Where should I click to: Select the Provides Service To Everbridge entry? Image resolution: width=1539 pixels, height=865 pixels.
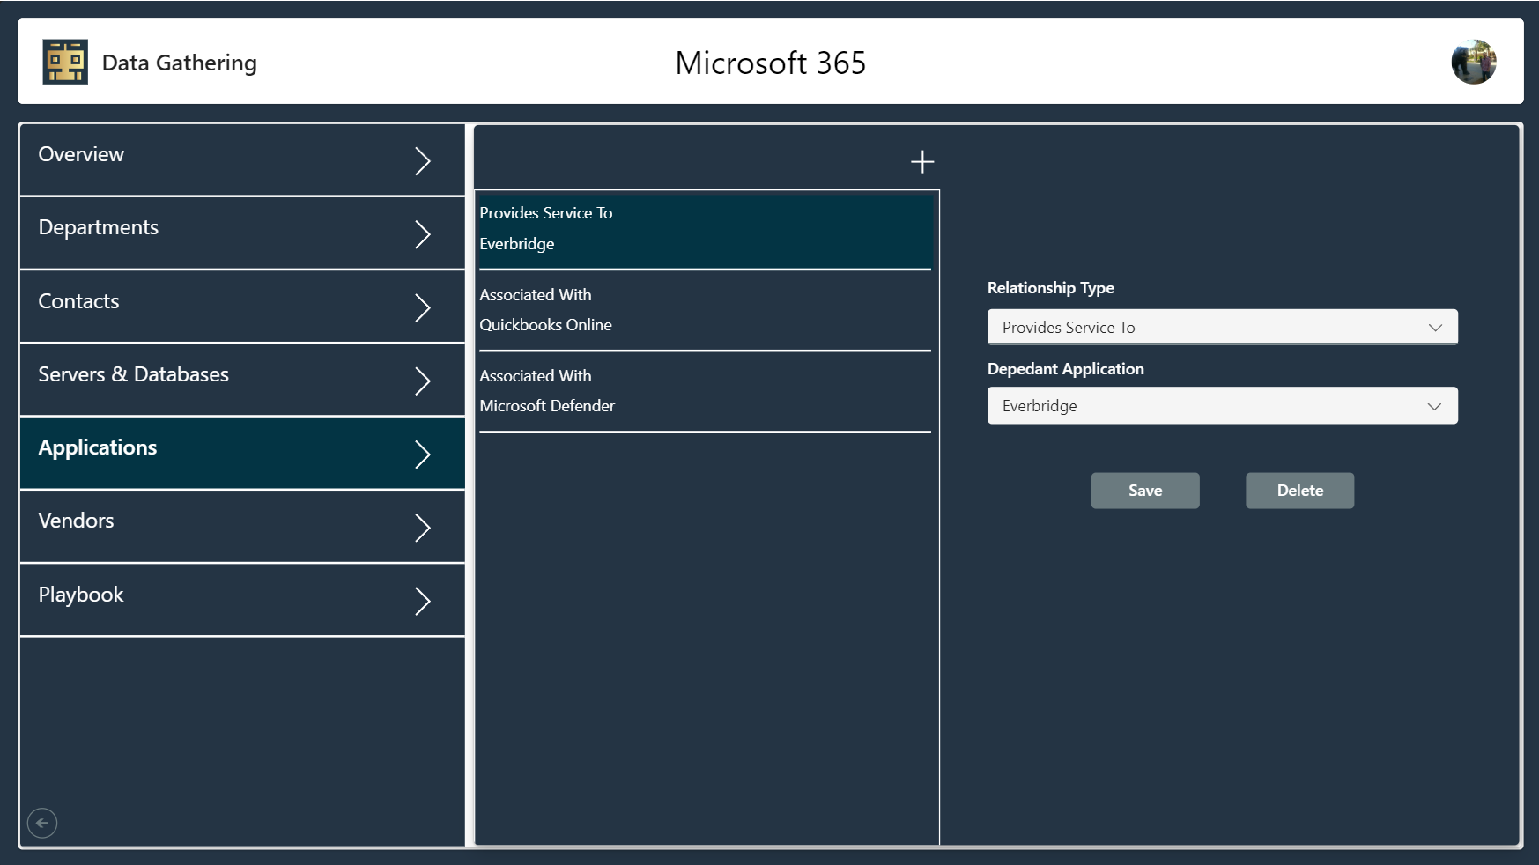(x=705, y=229)
